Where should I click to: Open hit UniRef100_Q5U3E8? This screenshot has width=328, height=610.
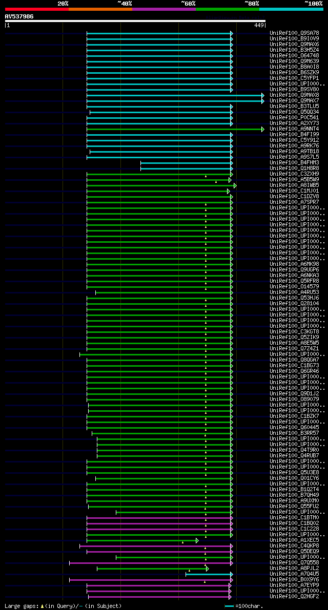pyautogui.click(x=294, y=473)
